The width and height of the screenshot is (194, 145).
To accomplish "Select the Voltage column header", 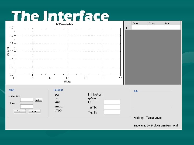I will point(140,23).
